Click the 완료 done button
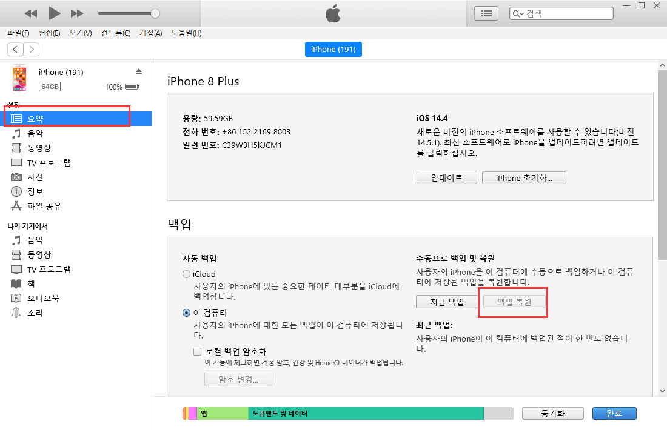Screen dimensions: 667x430 614,413
